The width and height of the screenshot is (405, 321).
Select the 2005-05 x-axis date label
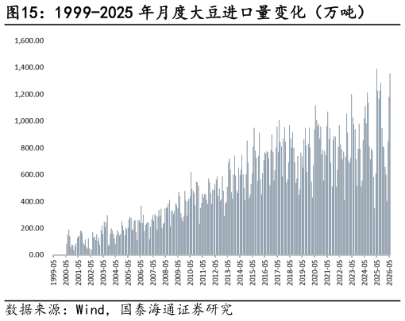(x=129, y=273)
